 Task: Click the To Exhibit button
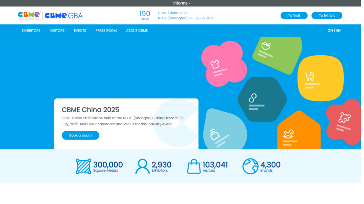tap(327, 16)
